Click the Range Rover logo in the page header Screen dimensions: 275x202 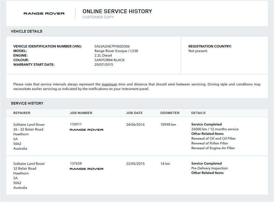click(x=44, y=13)
